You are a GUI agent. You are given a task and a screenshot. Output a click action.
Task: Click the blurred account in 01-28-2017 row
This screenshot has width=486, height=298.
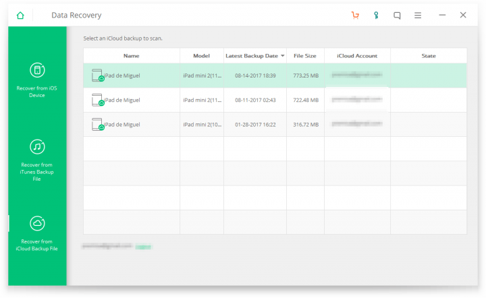pos(357,124)
